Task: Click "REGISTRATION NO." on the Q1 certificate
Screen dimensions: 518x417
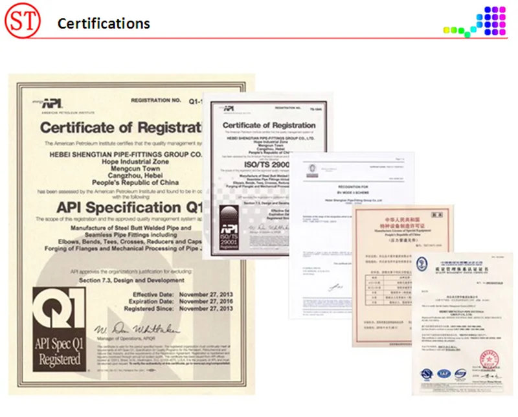Action: [156, 100]
